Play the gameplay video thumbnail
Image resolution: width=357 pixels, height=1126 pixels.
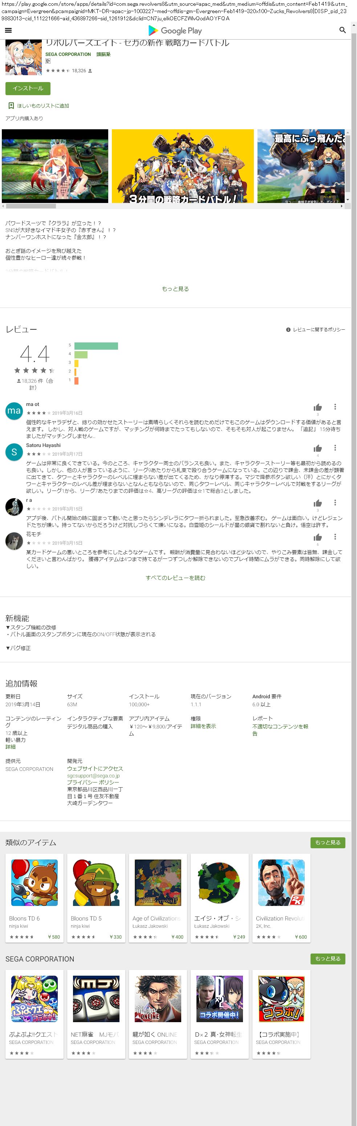(x=55, y=166)
